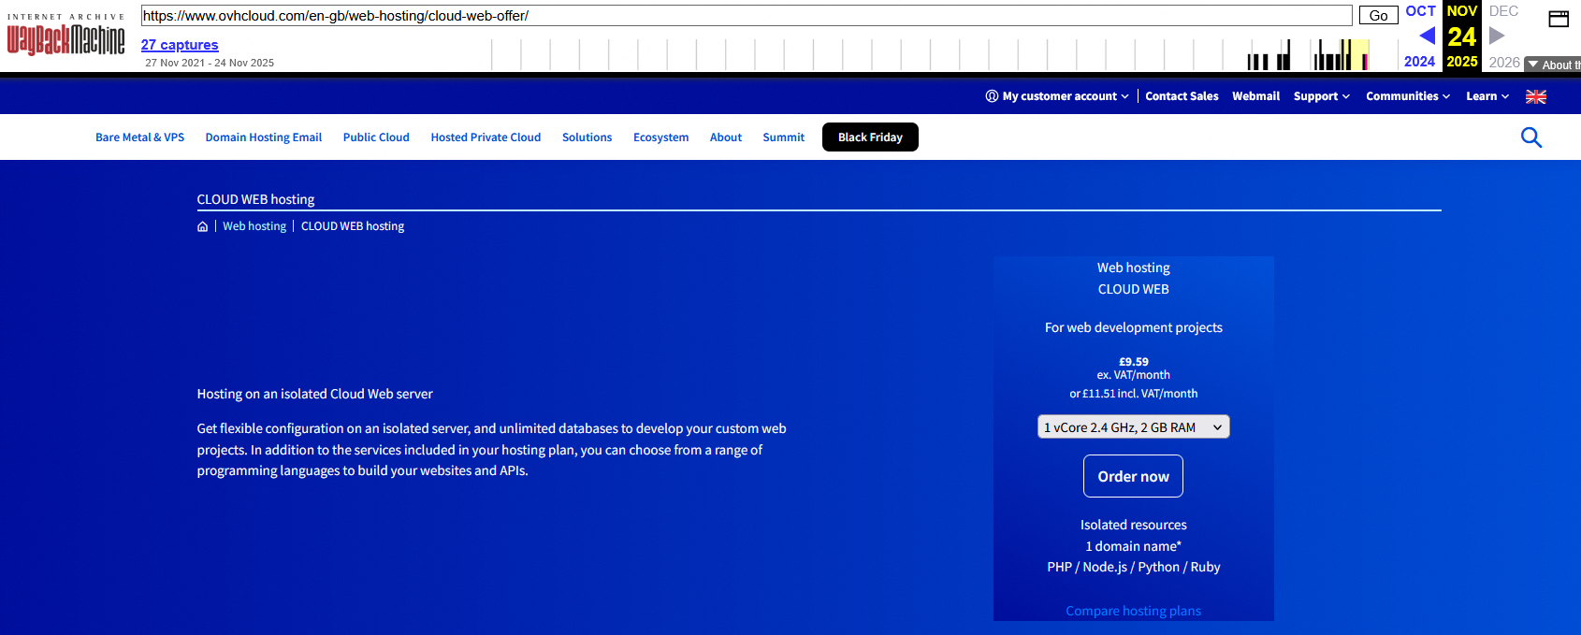This screenshot has height=635, width=1581.
Task: Expand the Support dropdown
Action: (x=1321, y=96)
